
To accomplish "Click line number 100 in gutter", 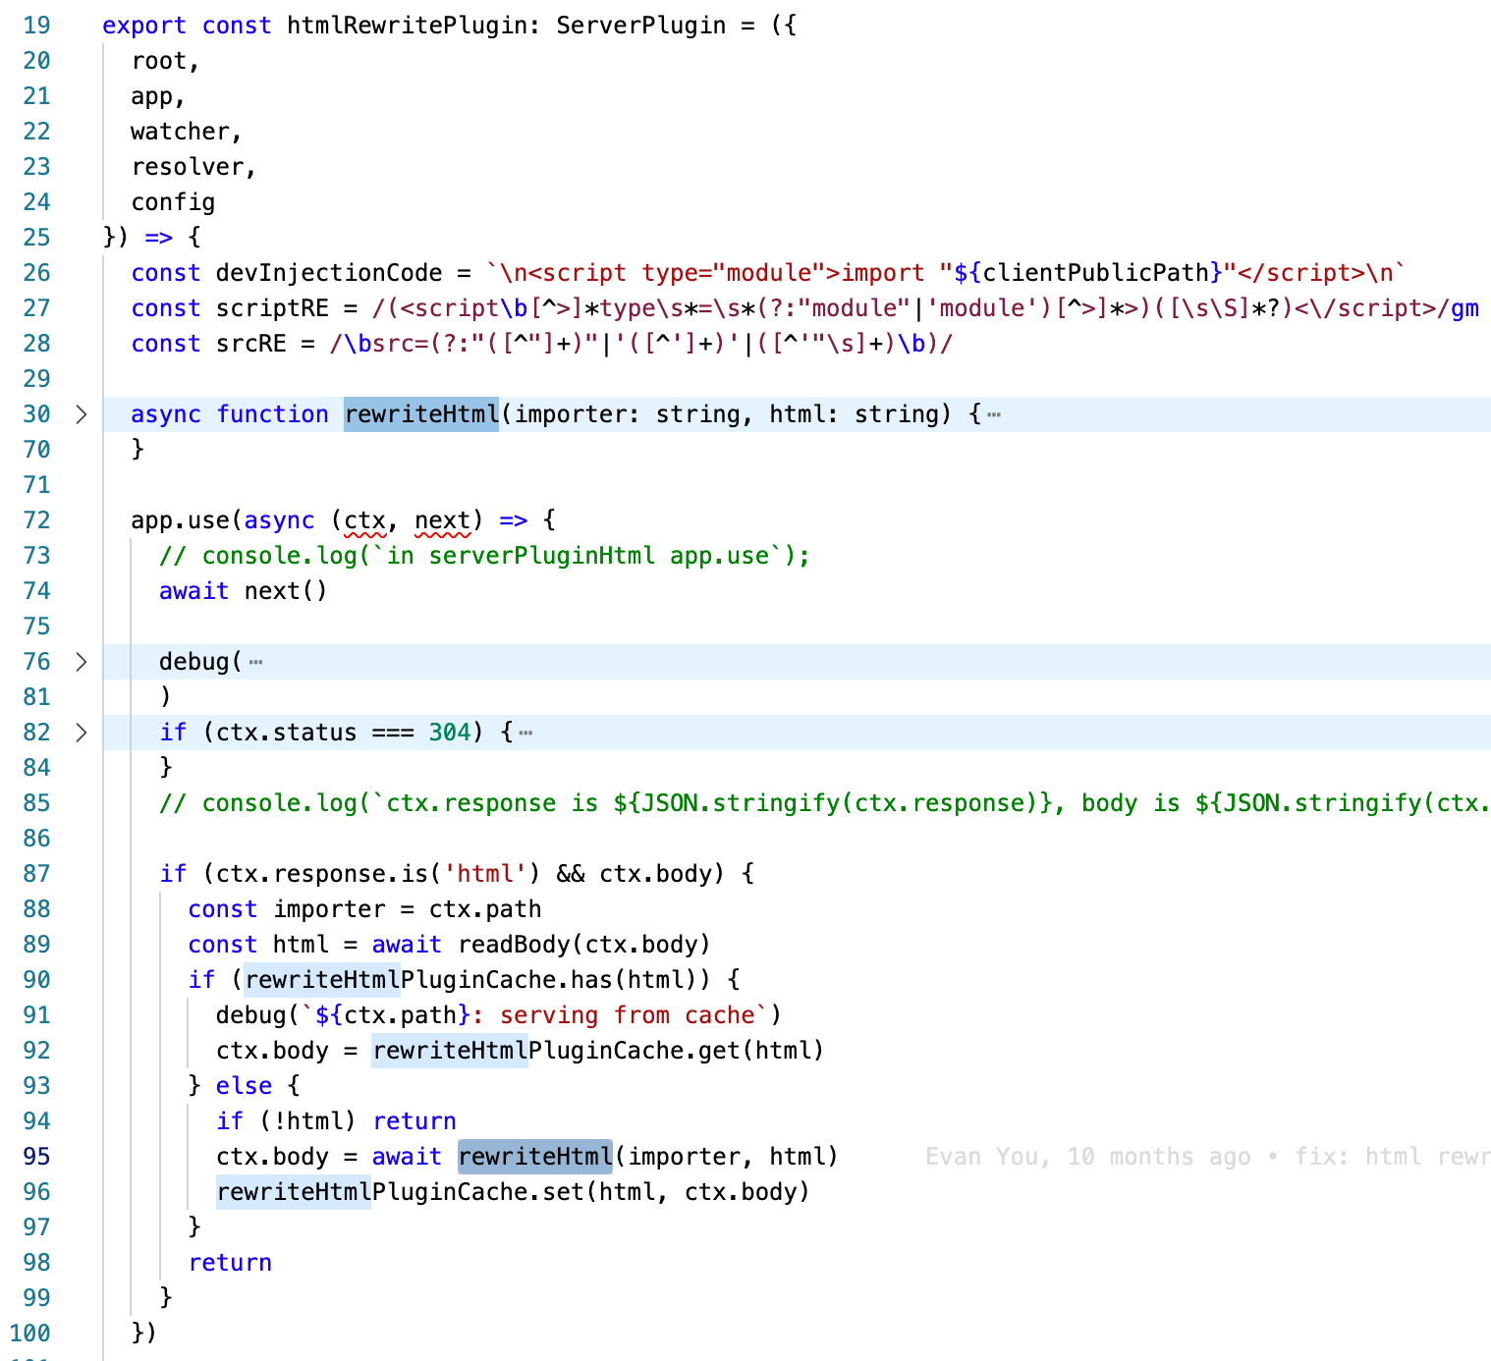I will pyautogui.click(x=29, y=1334).
